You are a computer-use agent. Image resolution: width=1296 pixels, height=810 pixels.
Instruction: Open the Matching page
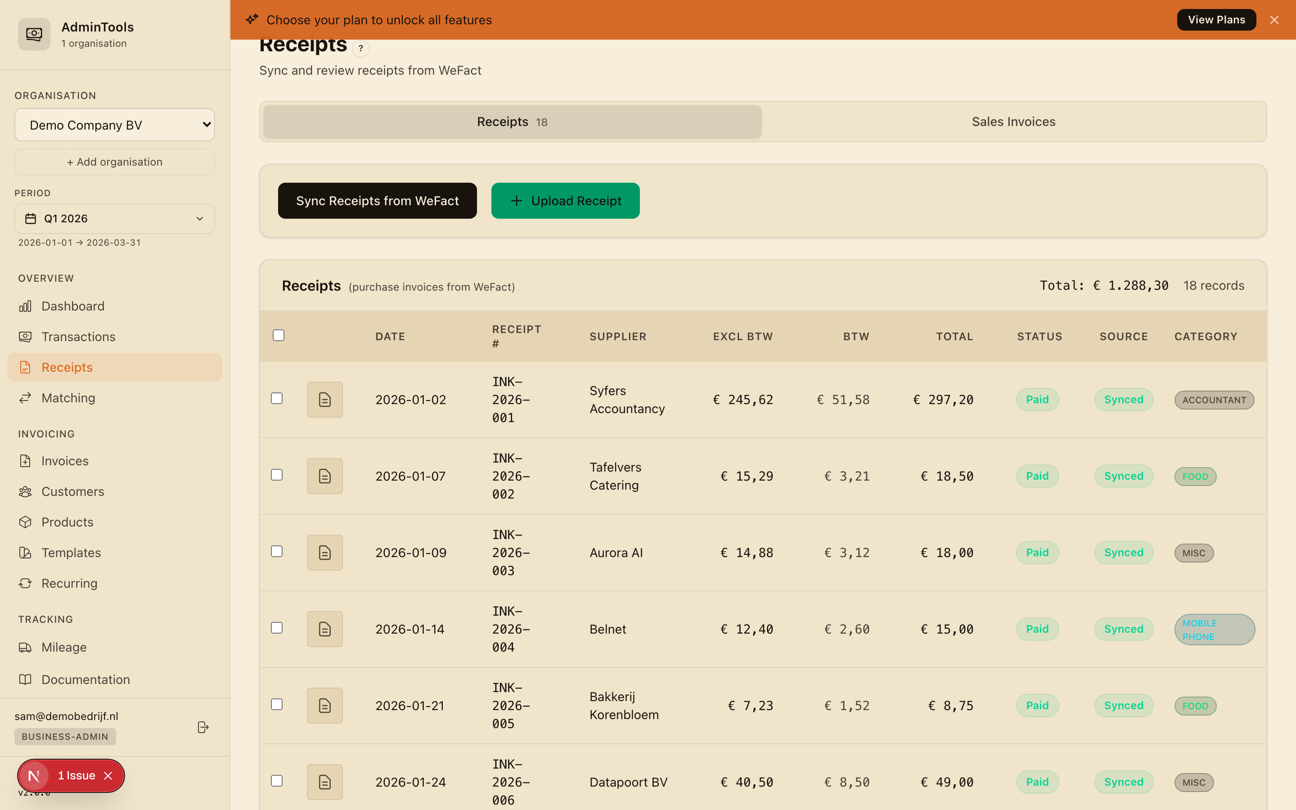(115, 397)
